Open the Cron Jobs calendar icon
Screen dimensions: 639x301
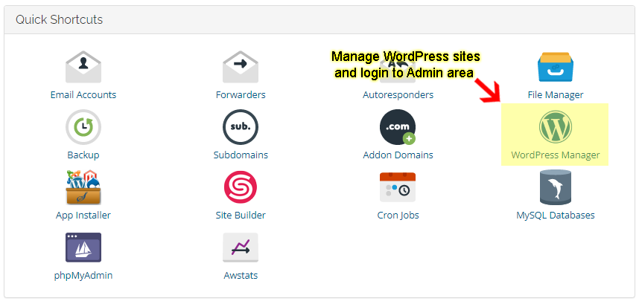[x=398, y=187]
